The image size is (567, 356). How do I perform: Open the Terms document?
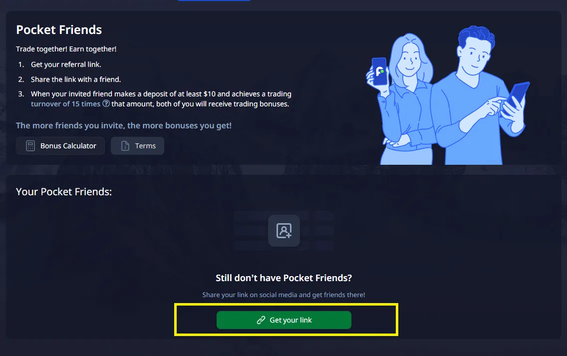137,146
